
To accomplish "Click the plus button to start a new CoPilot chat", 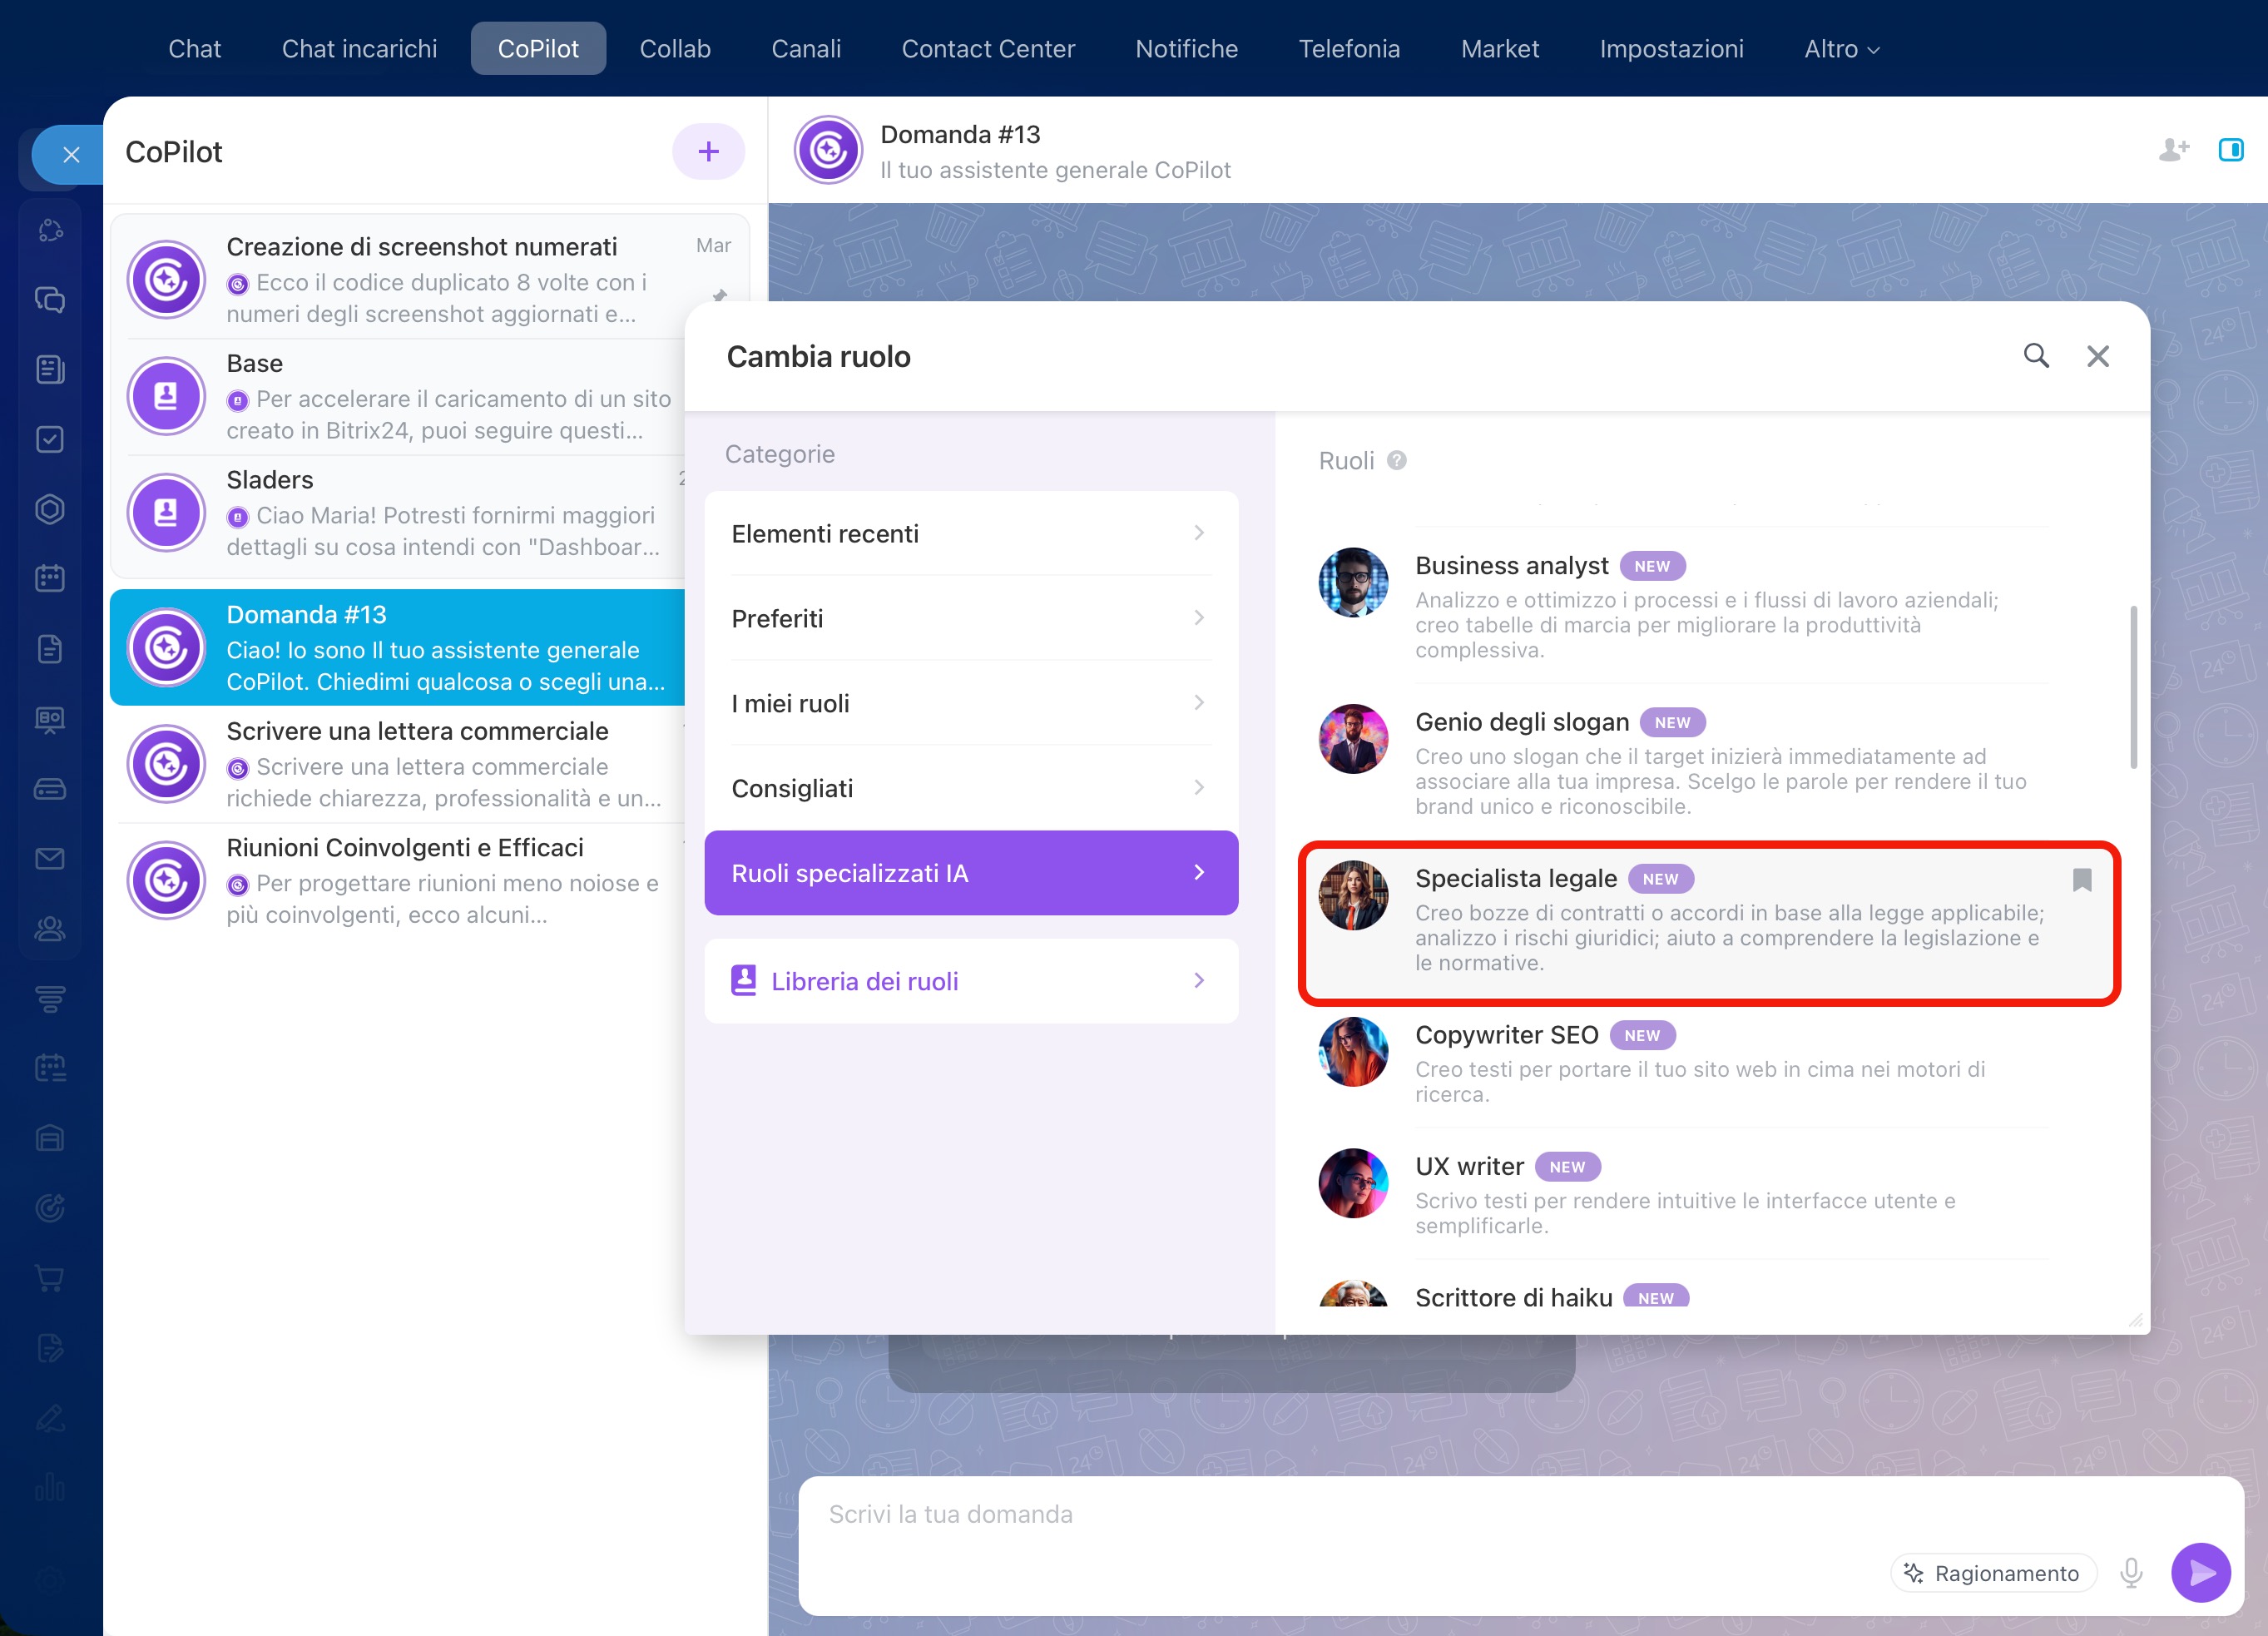I will click(x=708, y=152).
